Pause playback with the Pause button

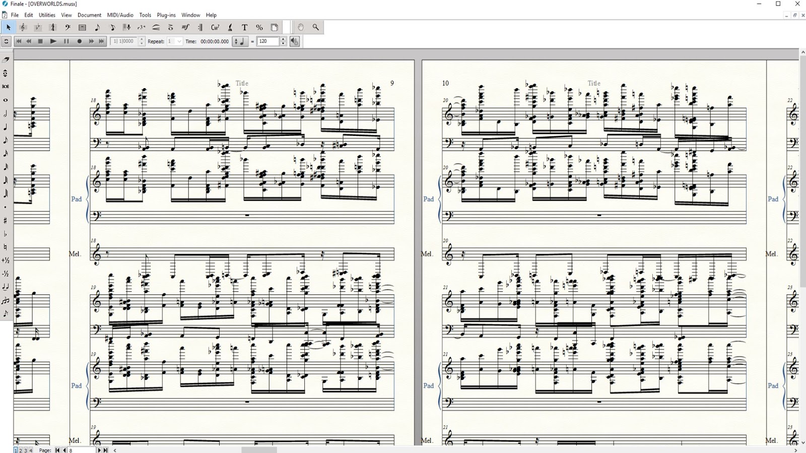pos(66,41)
